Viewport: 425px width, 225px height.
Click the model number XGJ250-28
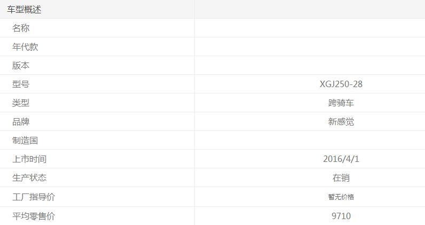pos(341,84)
